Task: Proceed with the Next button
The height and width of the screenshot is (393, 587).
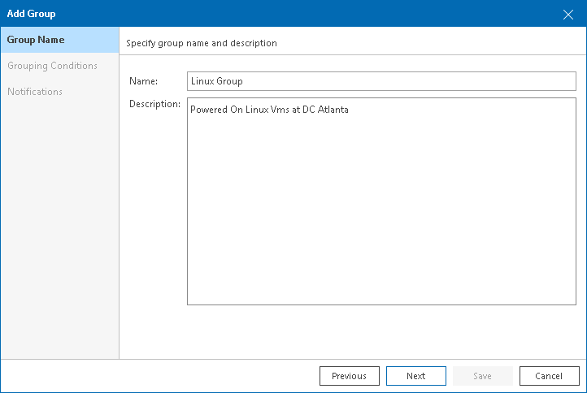Action: click(x=416, y=376)
